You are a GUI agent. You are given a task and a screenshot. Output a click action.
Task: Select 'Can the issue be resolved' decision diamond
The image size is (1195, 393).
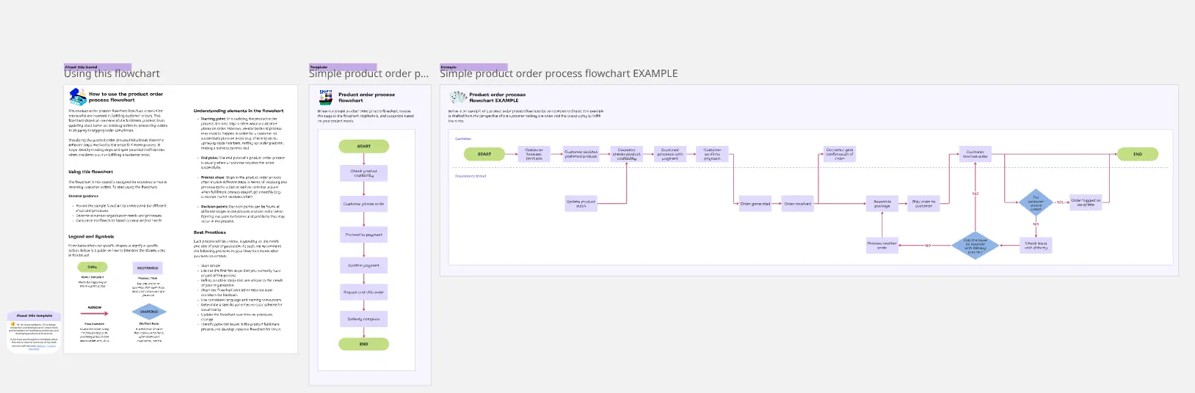coord(975,246)
